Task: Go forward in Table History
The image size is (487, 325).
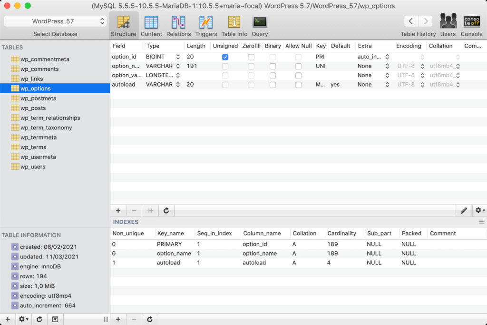Action: [x=426, y=21]
